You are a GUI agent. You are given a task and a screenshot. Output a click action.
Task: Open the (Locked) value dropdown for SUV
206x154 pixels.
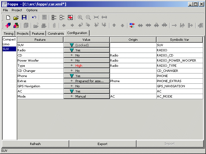87,45
